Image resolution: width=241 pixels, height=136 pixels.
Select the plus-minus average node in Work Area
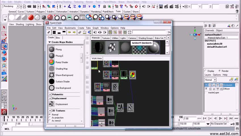click(120, 108)
